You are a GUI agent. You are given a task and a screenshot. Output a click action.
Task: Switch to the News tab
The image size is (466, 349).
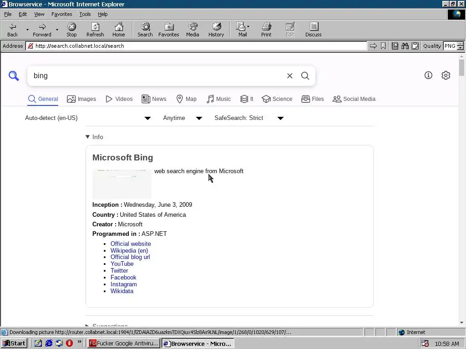pos(154,99)
